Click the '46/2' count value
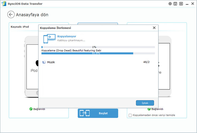This screenshot has width=197, height=133. point(146,62)
